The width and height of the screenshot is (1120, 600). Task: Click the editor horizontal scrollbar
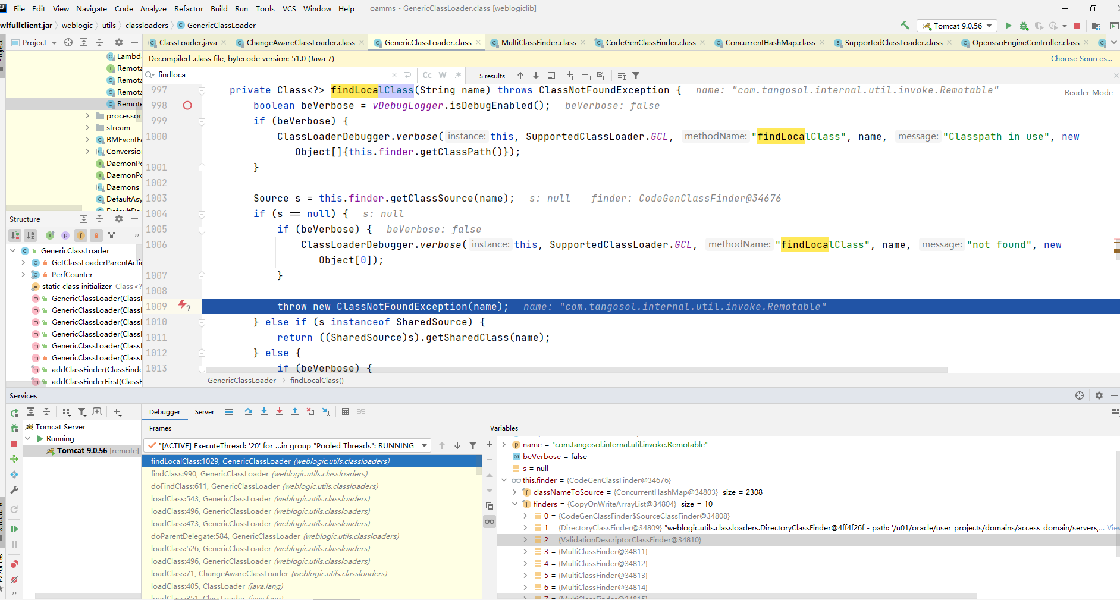576,370
